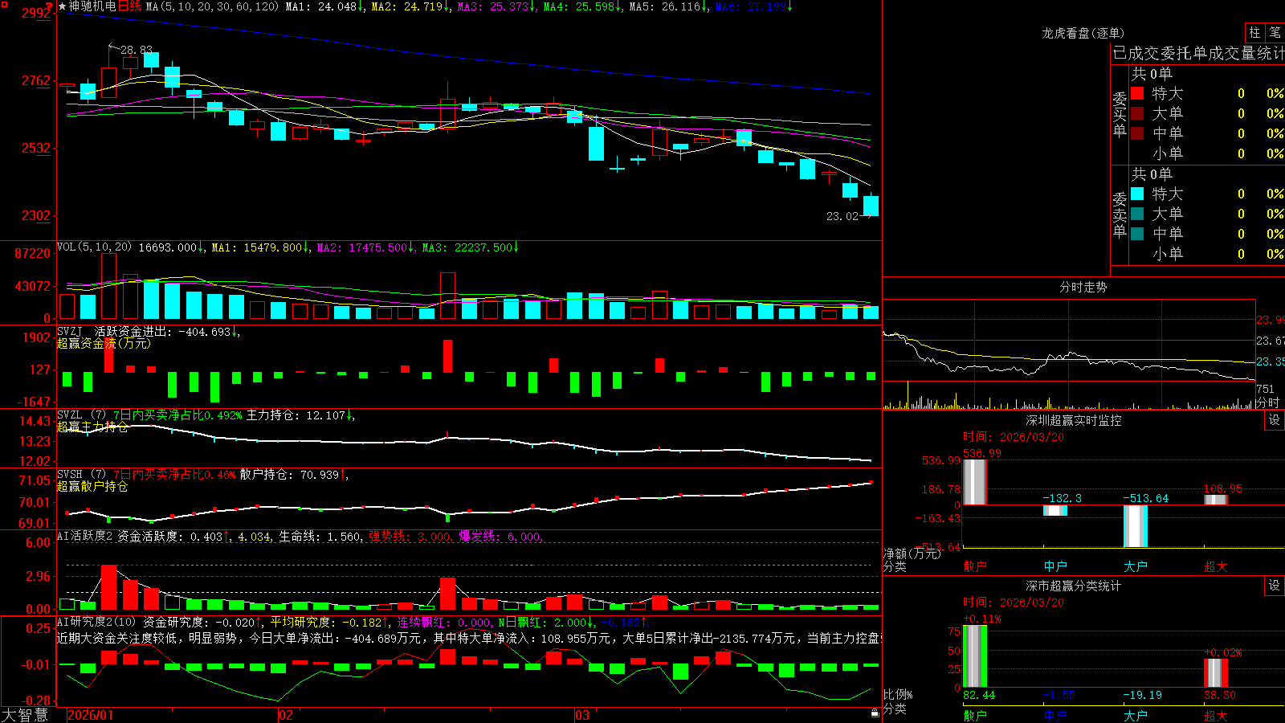
Task: Click the 23.02 low price label
Action: point(842,216)
